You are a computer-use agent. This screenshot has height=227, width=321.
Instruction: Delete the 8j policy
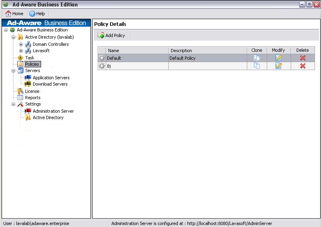303,66
